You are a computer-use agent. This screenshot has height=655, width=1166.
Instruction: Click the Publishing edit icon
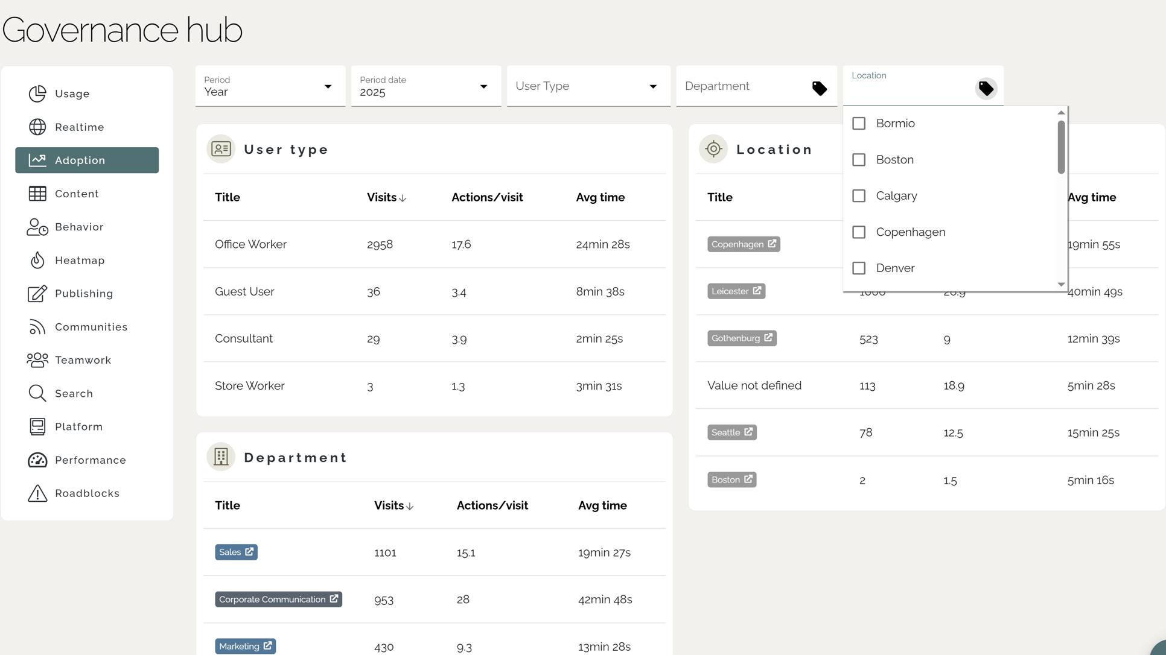point(37,293)
